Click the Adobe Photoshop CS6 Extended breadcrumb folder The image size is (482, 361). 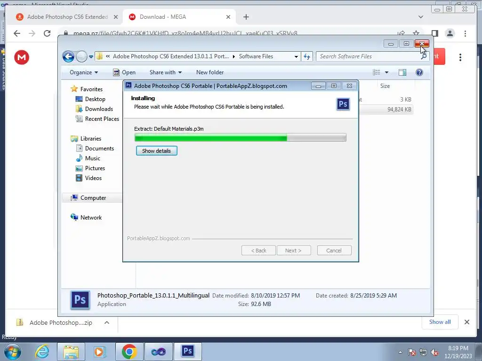(x=170, y=56)
